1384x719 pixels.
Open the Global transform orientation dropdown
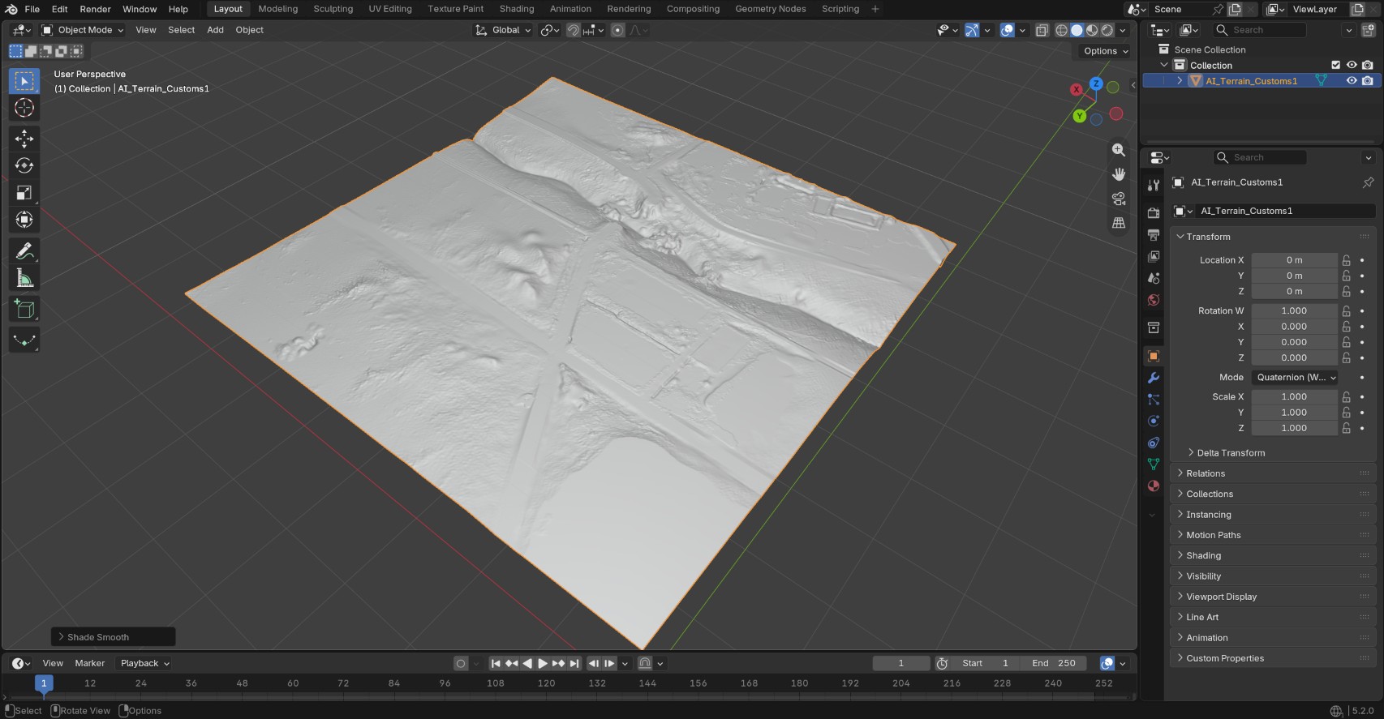[503, 30]
